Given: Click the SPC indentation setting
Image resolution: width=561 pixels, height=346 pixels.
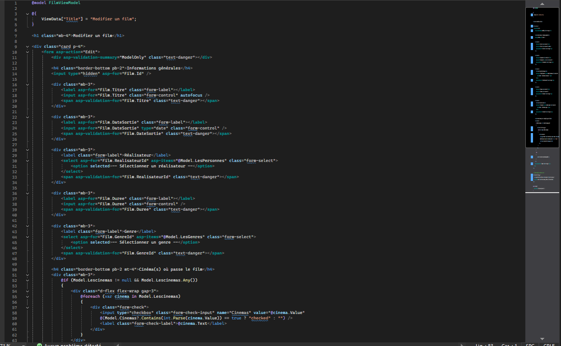Looking at the screenshot, I should click(530, 344).
